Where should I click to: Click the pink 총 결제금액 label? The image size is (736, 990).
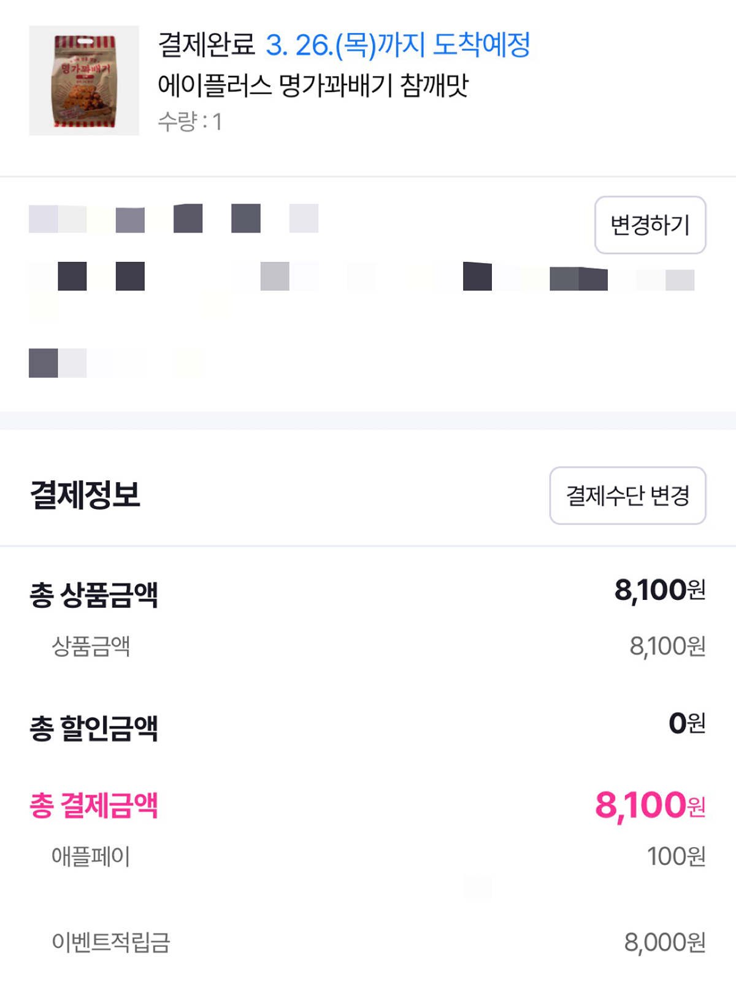click(x=94, y=805)
